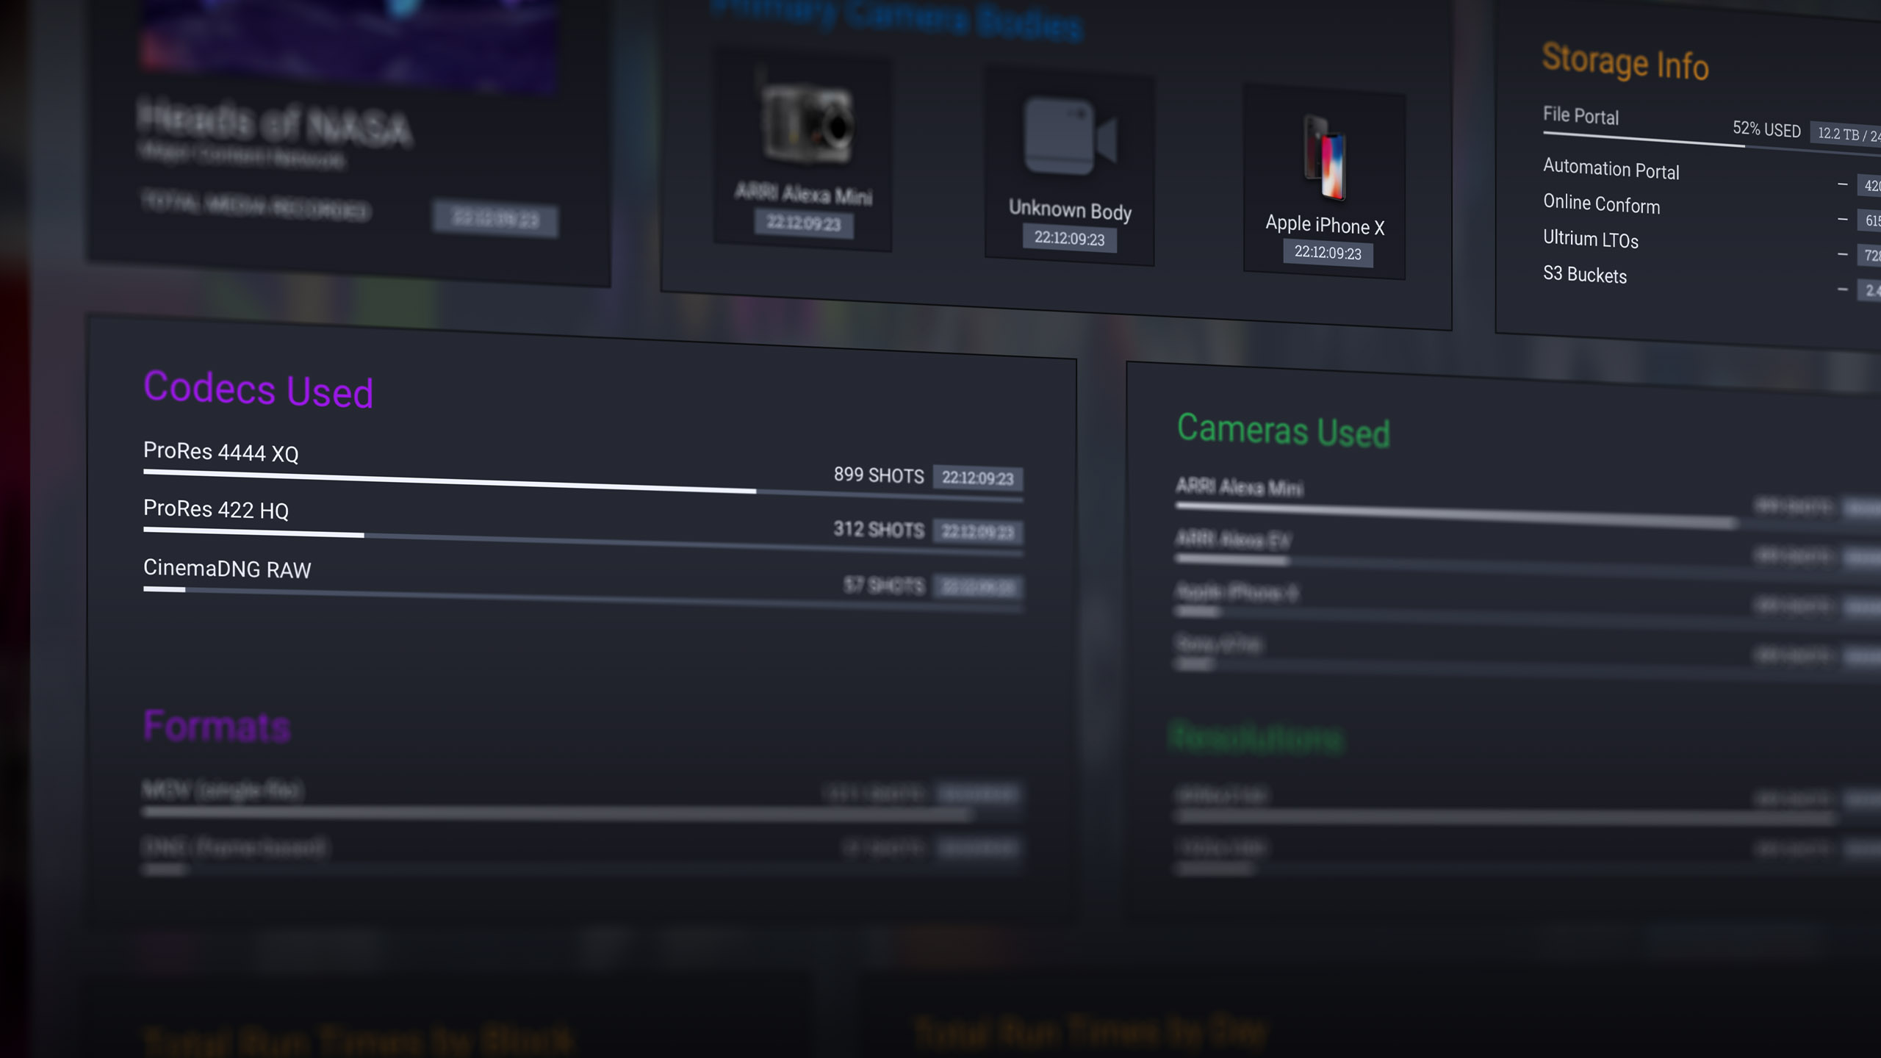Viewport: 1881px width, 1058px height.
Task: Click the 312 SHOTS count
Action: pos(879,529)
